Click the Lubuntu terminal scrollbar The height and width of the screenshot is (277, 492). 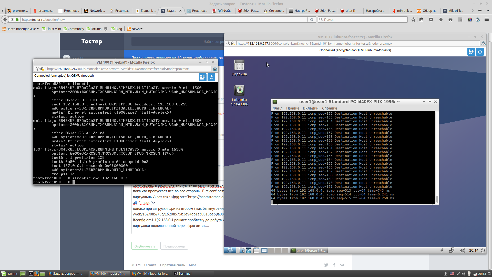[437, 199]
